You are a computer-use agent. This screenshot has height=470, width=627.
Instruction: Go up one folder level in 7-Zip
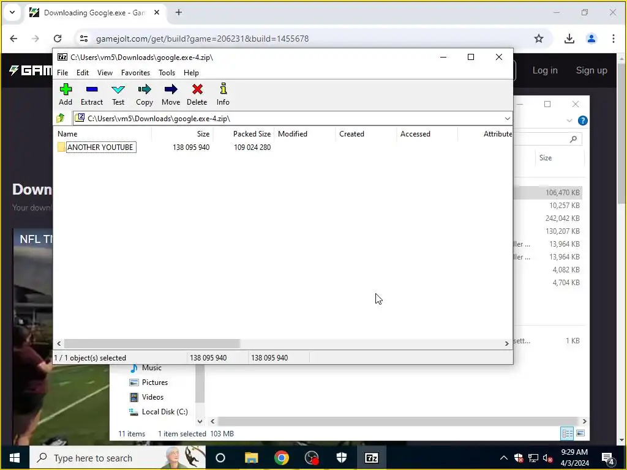(61, 118)
